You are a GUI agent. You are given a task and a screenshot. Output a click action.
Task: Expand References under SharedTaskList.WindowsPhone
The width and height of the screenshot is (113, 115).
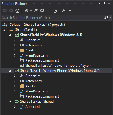(15, 81)
